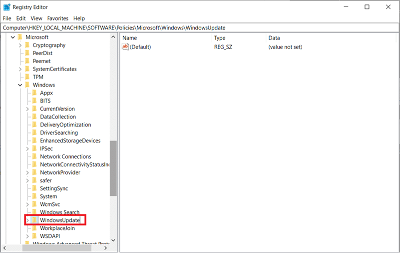Collapse the Microsoft key

pos(13,37)
